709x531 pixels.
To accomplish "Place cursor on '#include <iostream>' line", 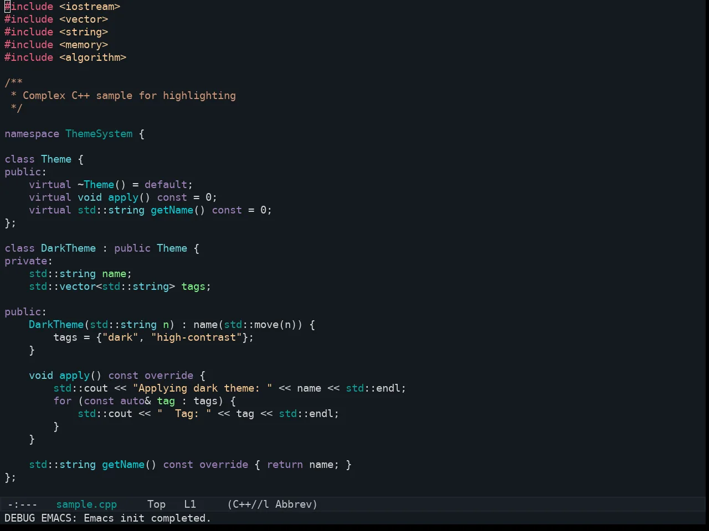I will point(63,7).
